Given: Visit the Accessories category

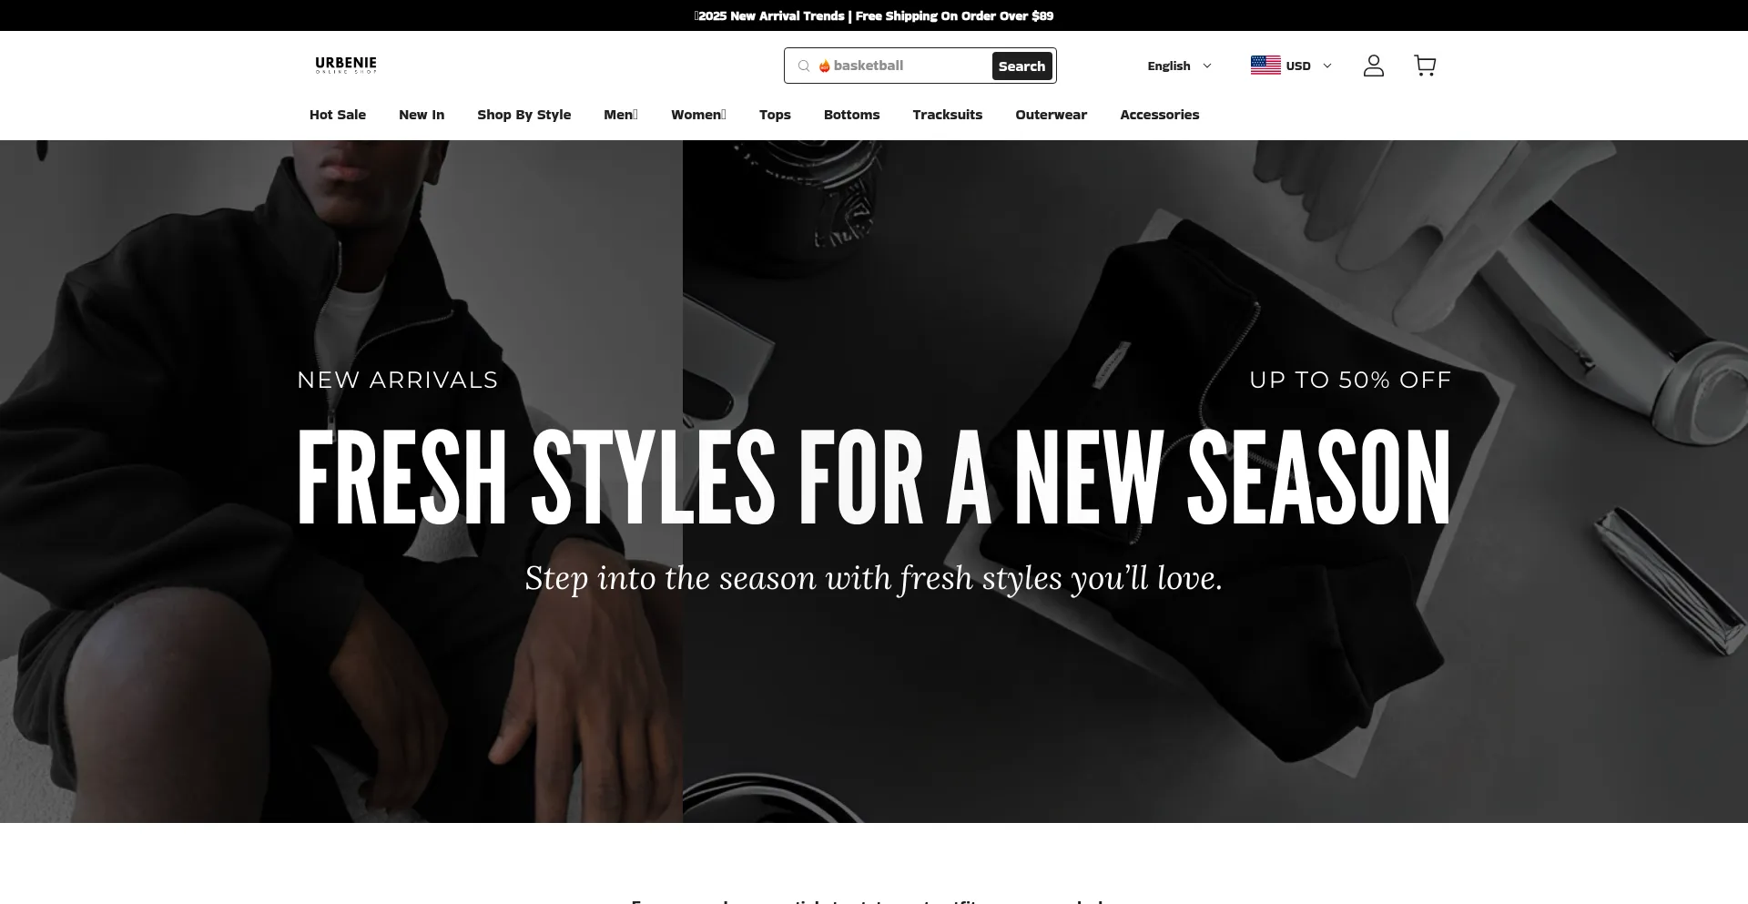Looking at the screenshot, I should 1159,115.
